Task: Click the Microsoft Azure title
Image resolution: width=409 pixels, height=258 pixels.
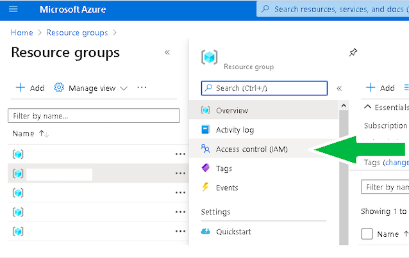Action: (73, 10)
